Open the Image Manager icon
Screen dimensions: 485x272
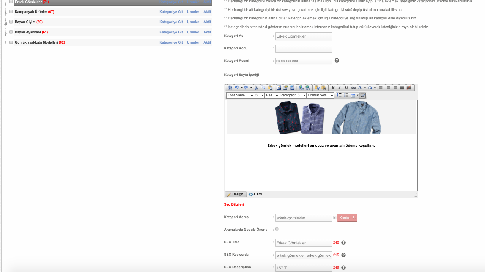(x=279, y=88)
